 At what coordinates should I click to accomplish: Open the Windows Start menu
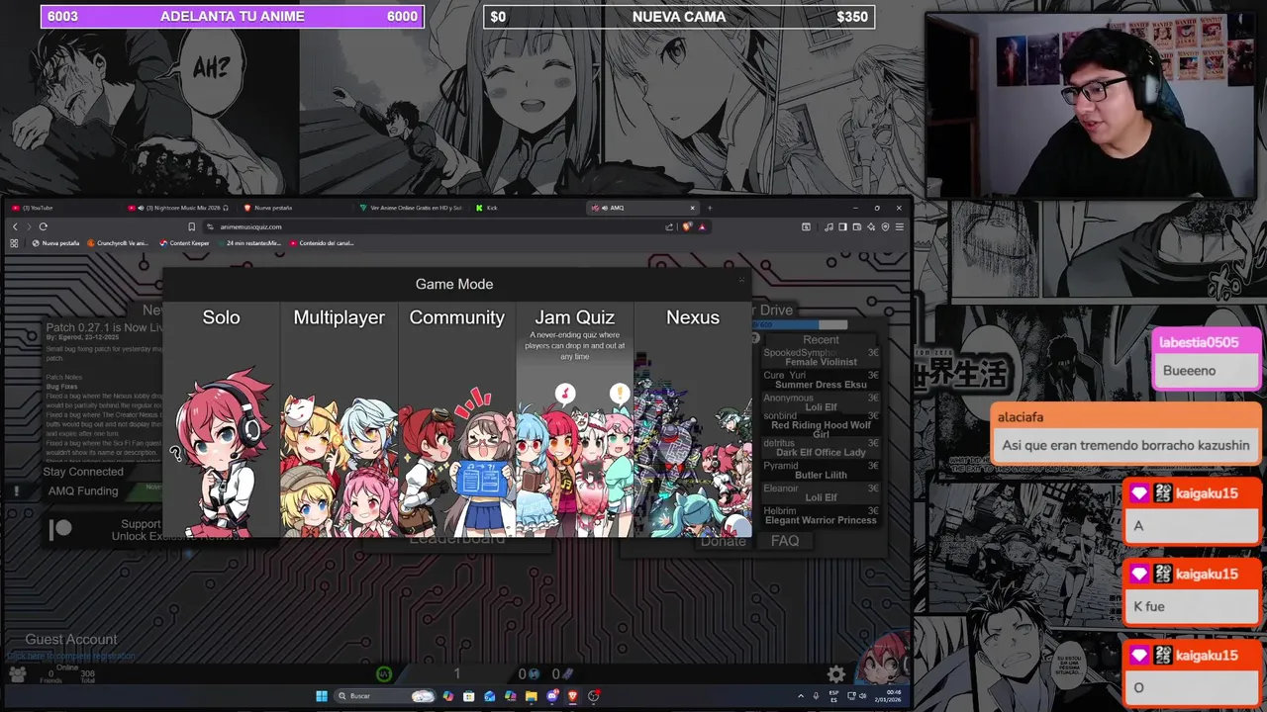(322, 696)
